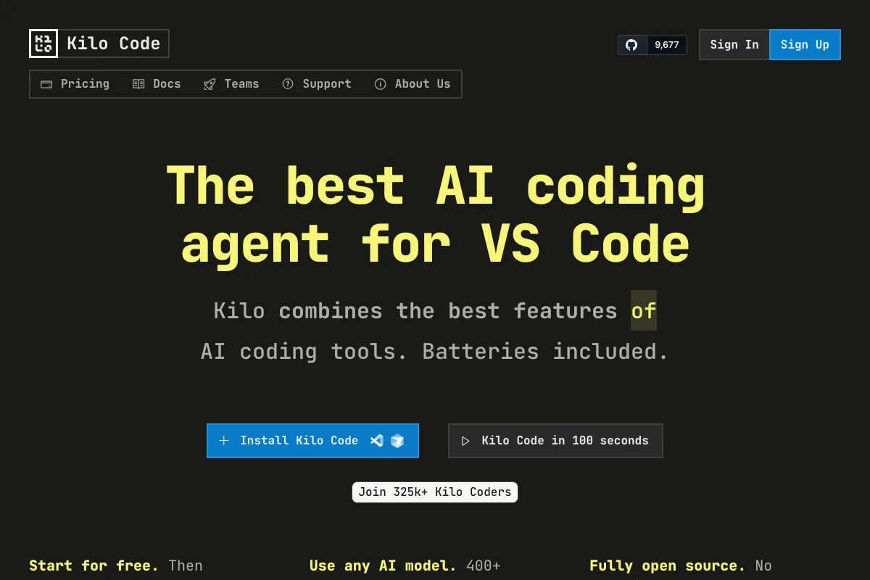
Task: Select Teams in the navigation bar
Action: click(241, 84)
